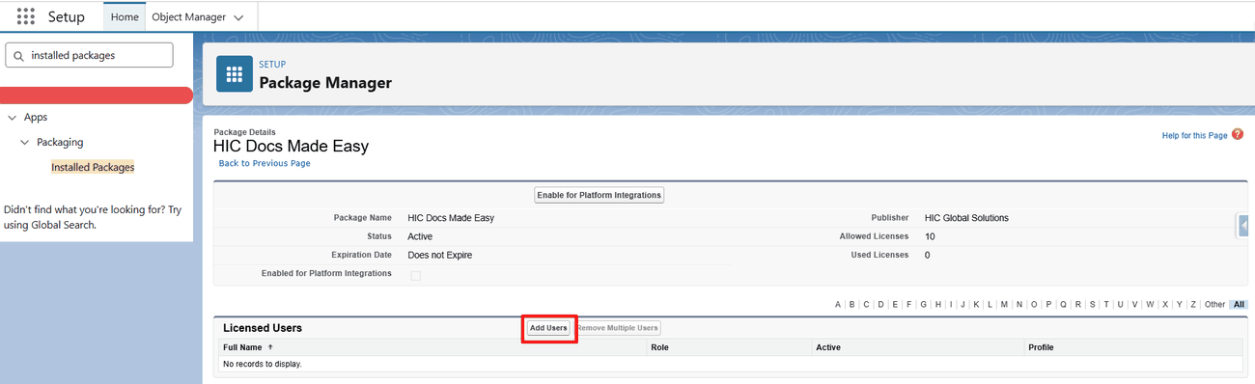This screenshot has width=1255, height=384.
Task: Filter users by letter A
Action: (838, 305)
